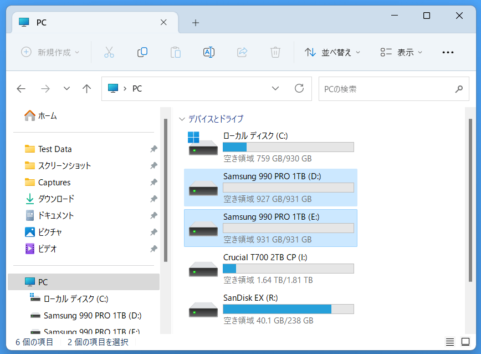Open the 表示 view dropdown

[x=402, y=52]
